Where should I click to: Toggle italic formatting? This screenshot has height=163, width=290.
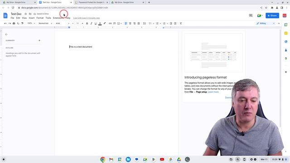click(x=91, y=24)
